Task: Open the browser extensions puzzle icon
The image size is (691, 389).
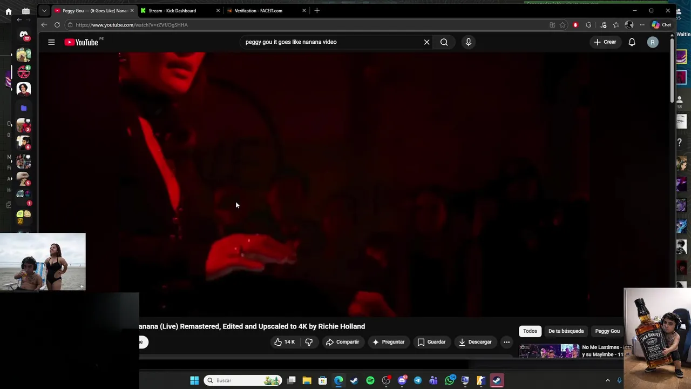Action: click(x=588, y=25)
